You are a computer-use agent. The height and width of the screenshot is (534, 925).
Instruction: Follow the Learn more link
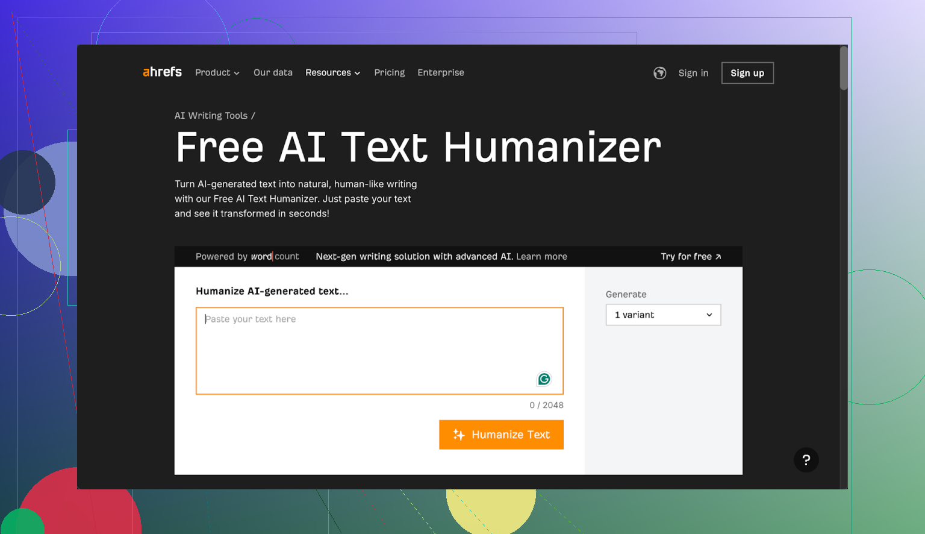point(541,257)
